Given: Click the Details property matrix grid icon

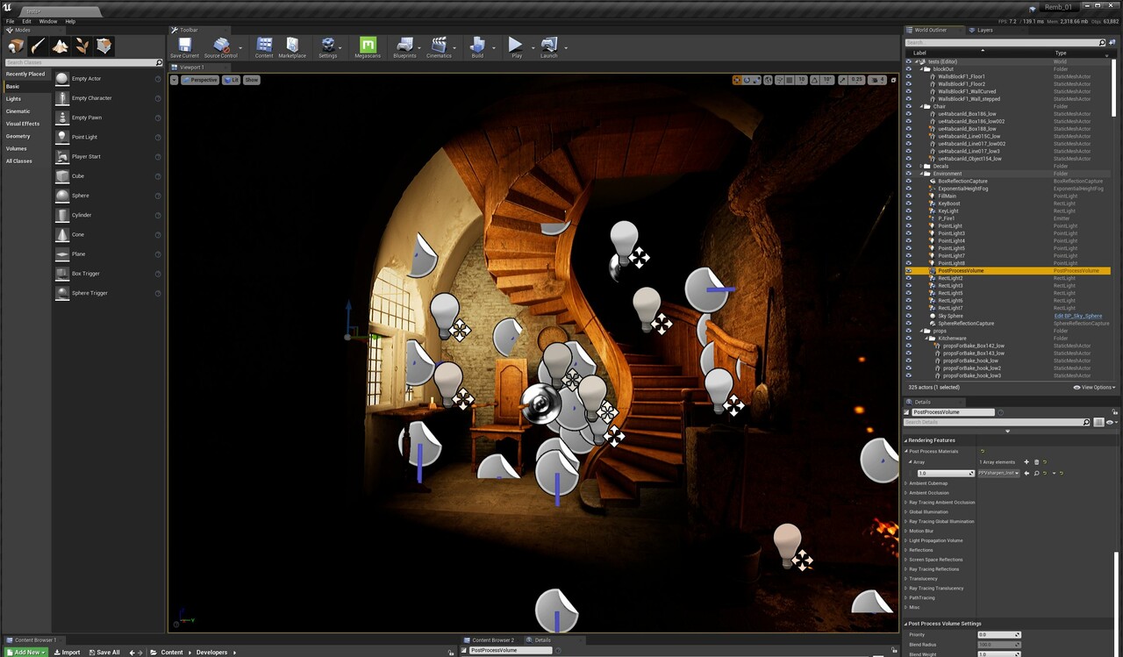Looking at the screenshot, I should click(x=1098, y=422).
